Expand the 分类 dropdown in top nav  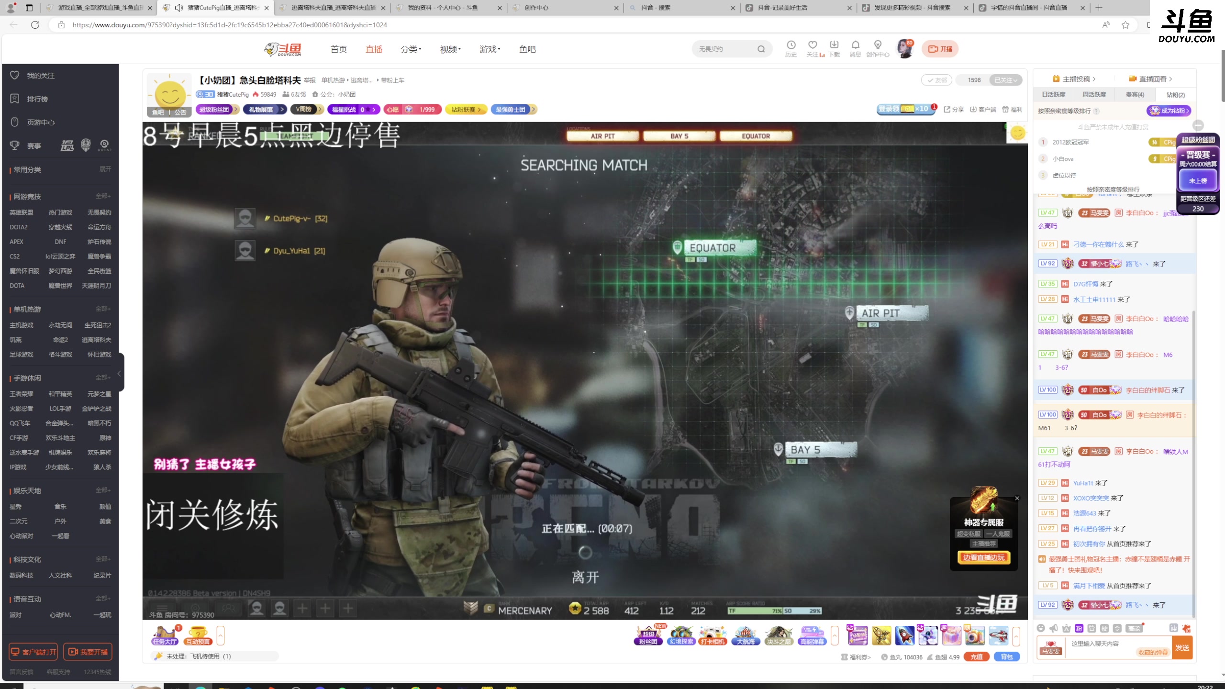(411, 49)
